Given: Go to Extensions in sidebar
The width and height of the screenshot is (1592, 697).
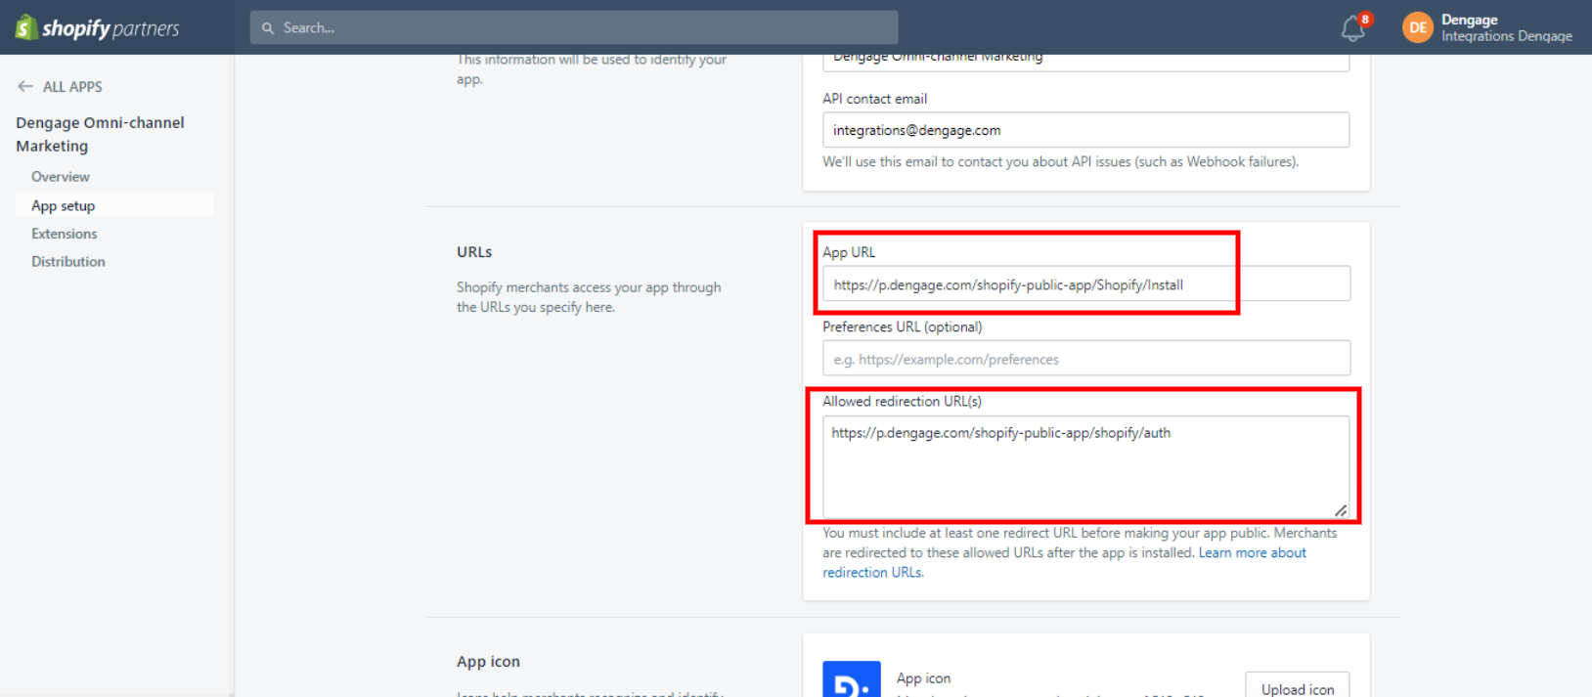Looking at the screenshot, I should tap(65, 234).
